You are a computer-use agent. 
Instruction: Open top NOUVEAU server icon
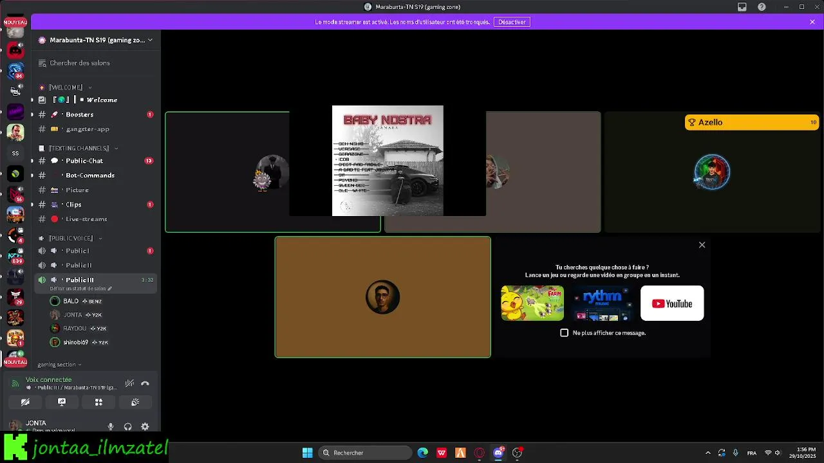[15, 27]
